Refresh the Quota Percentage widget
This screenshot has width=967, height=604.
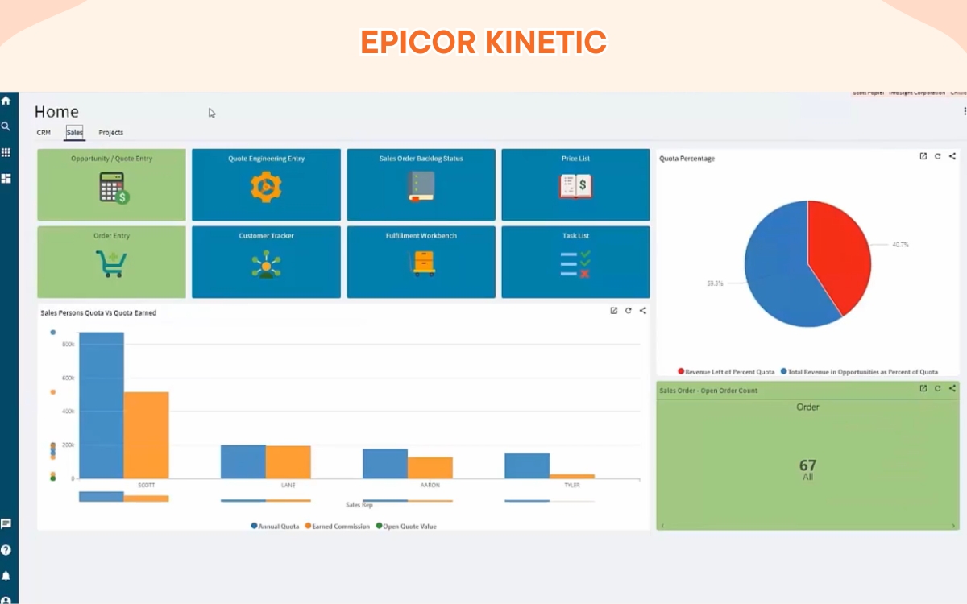click(938, 156)
